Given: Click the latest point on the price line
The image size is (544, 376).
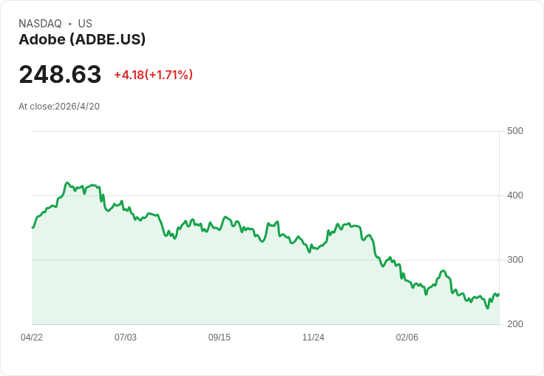Looking at the screenshot, I should [x=498, y=294].
